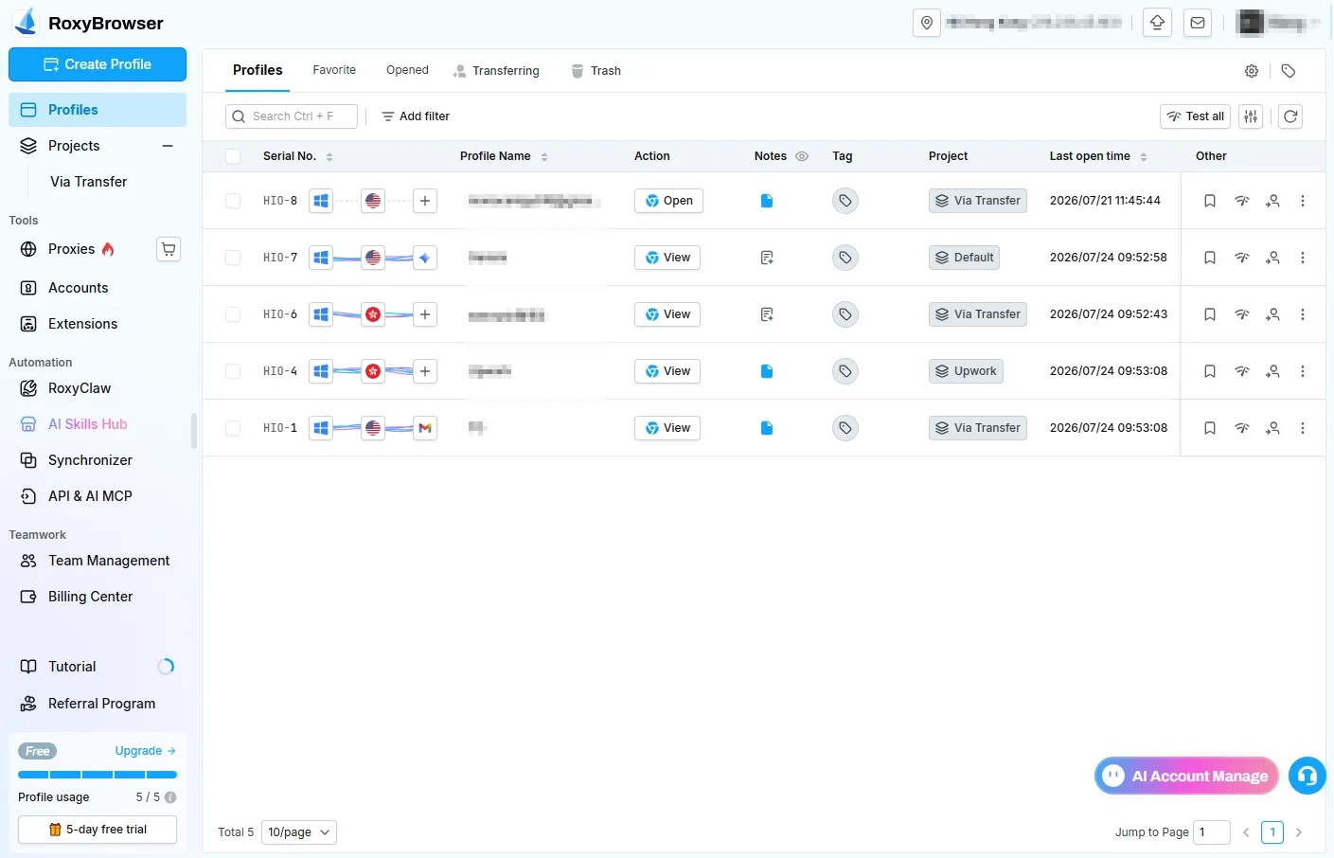Share profile HIO-6 with user icon
Viewport: 1334px width, 858px height.
1272,314
